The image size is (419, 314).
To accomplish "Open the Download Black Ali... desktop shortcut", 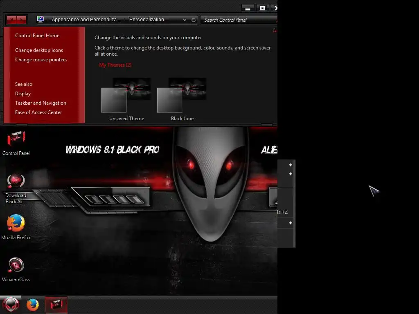I will click(16, 188).
